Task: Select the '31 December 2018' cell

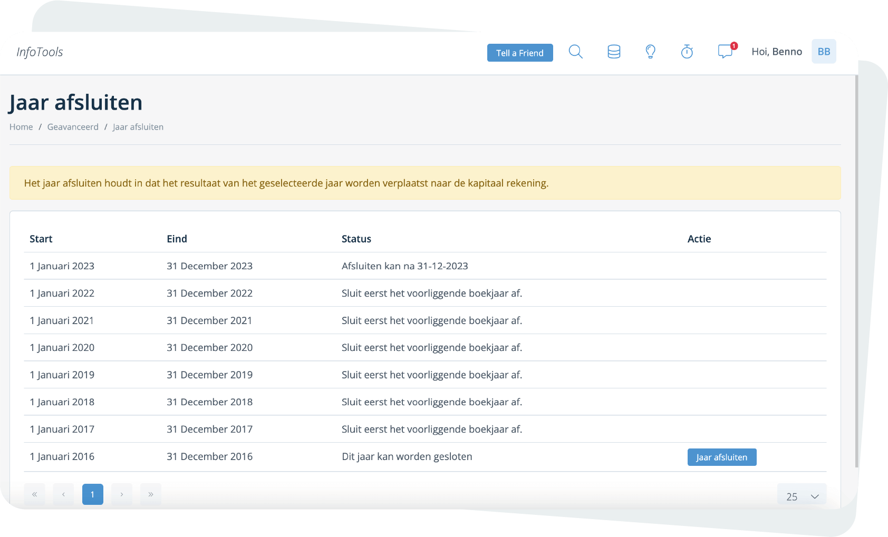Action: [210, 402]
